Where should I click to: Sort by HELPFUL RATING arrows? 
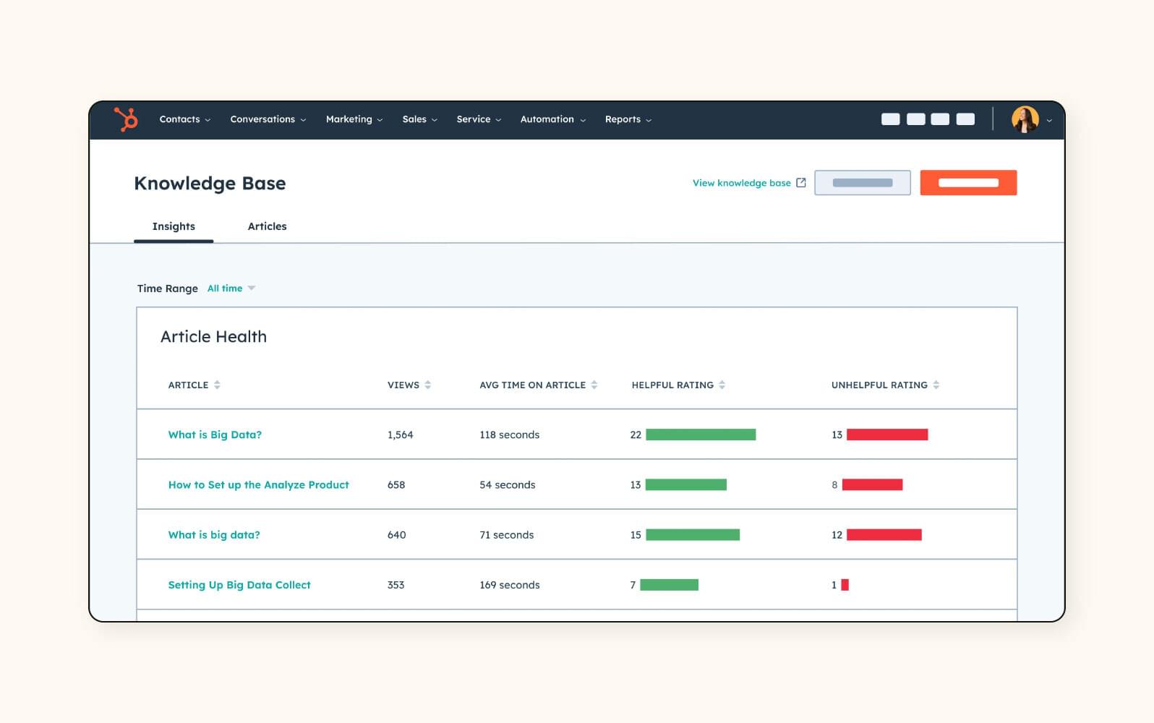722,385
